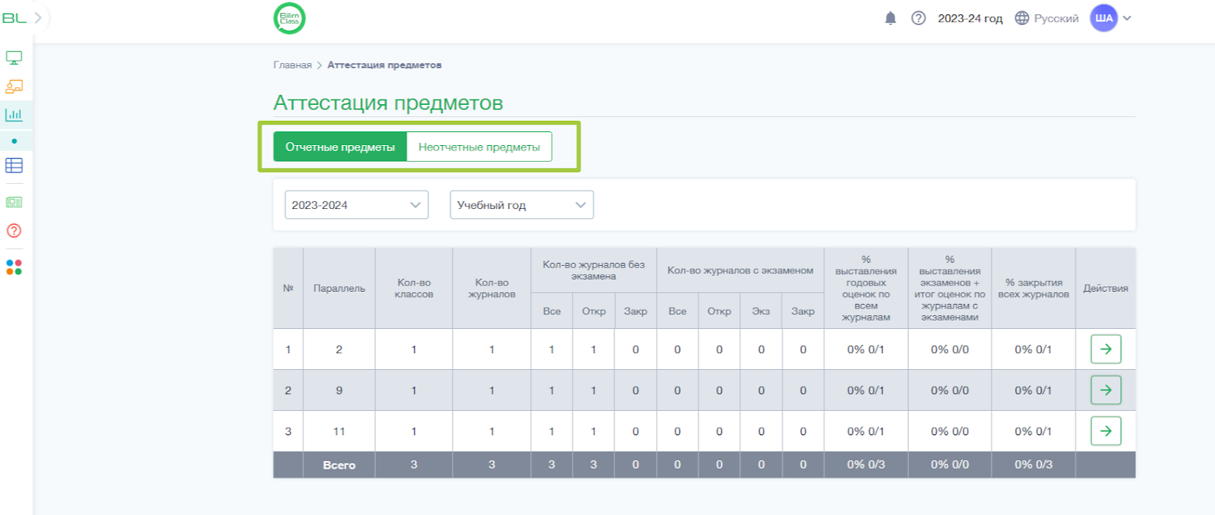Open the 2023-2024 year dropdown

pyautogui.click(x=356, y=205)
